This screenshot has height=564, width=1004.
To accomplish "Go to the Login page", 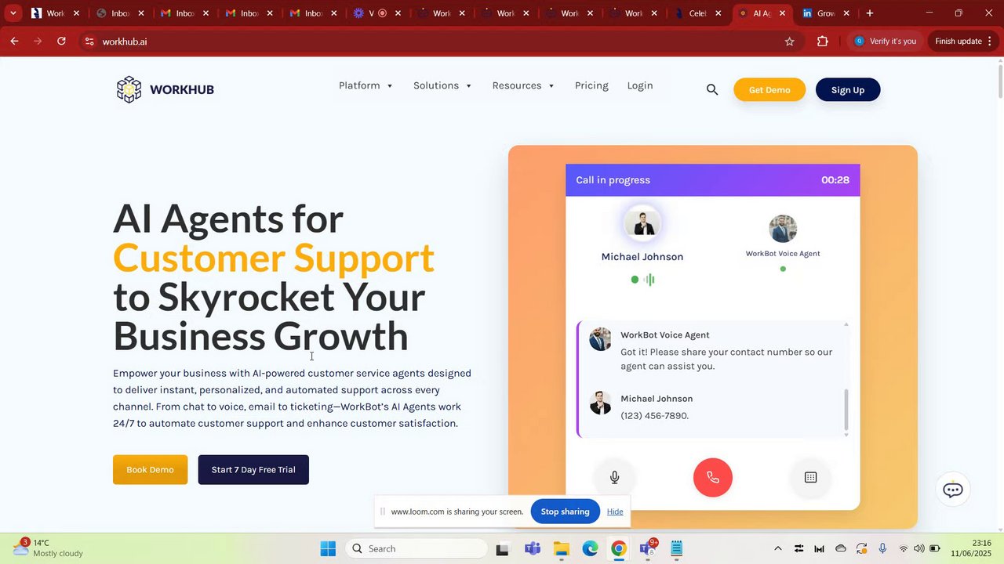I will pyautogui.click(x=640, y=85).
